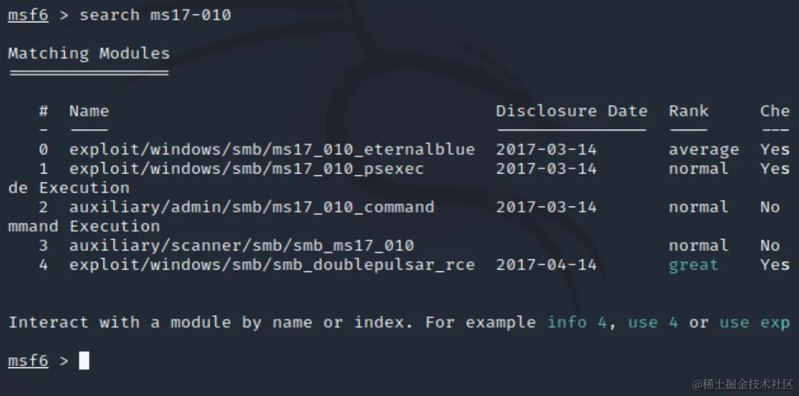Click the 'Matching Modules' heading
The height and width of the screenshot is (396, 799).
(x=88, y=53)
